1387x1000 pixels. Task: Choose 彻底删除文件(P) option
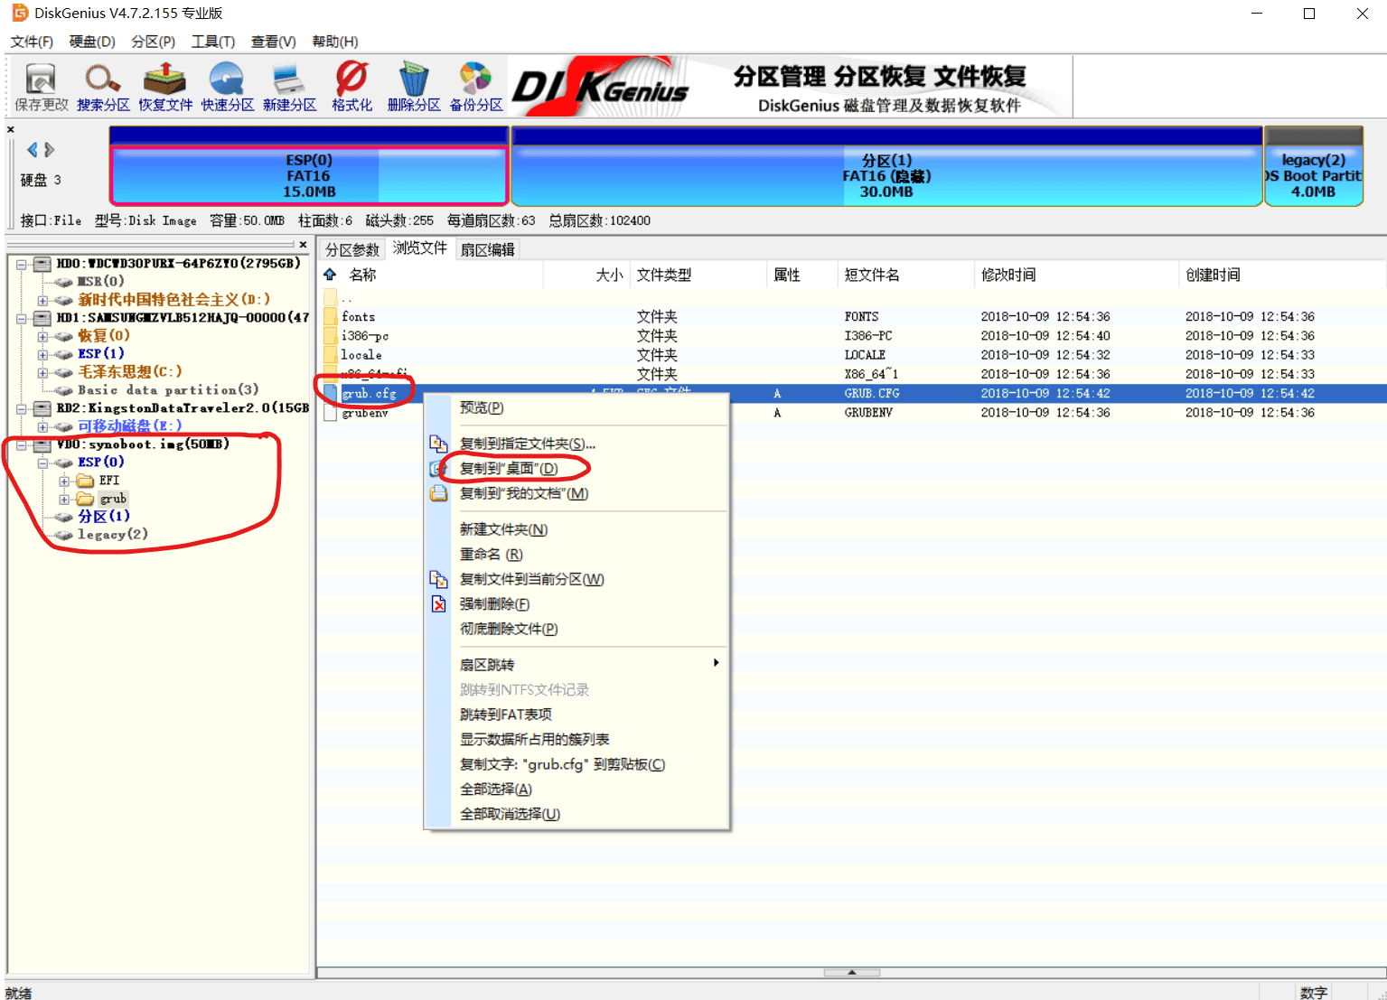(509, 629)
